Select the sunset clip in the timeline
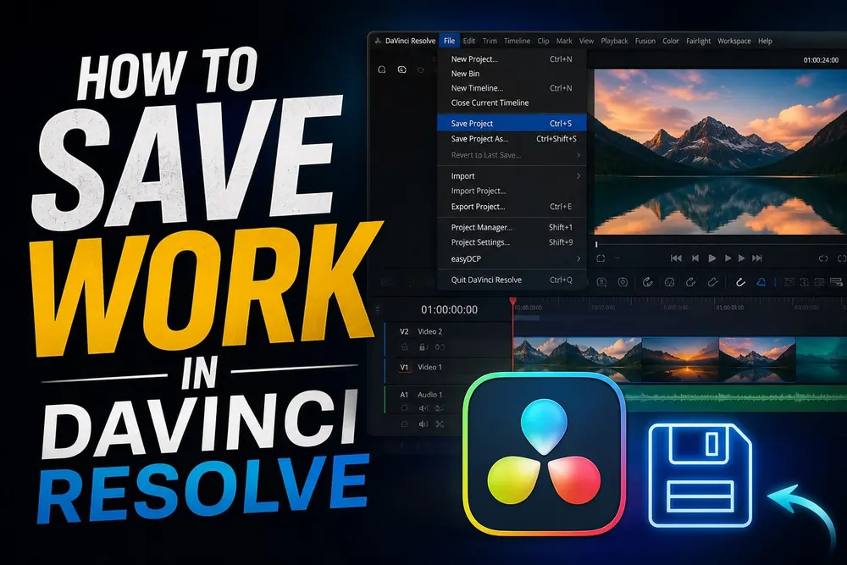This screenshot has width=847, height=565. [680, 358]
